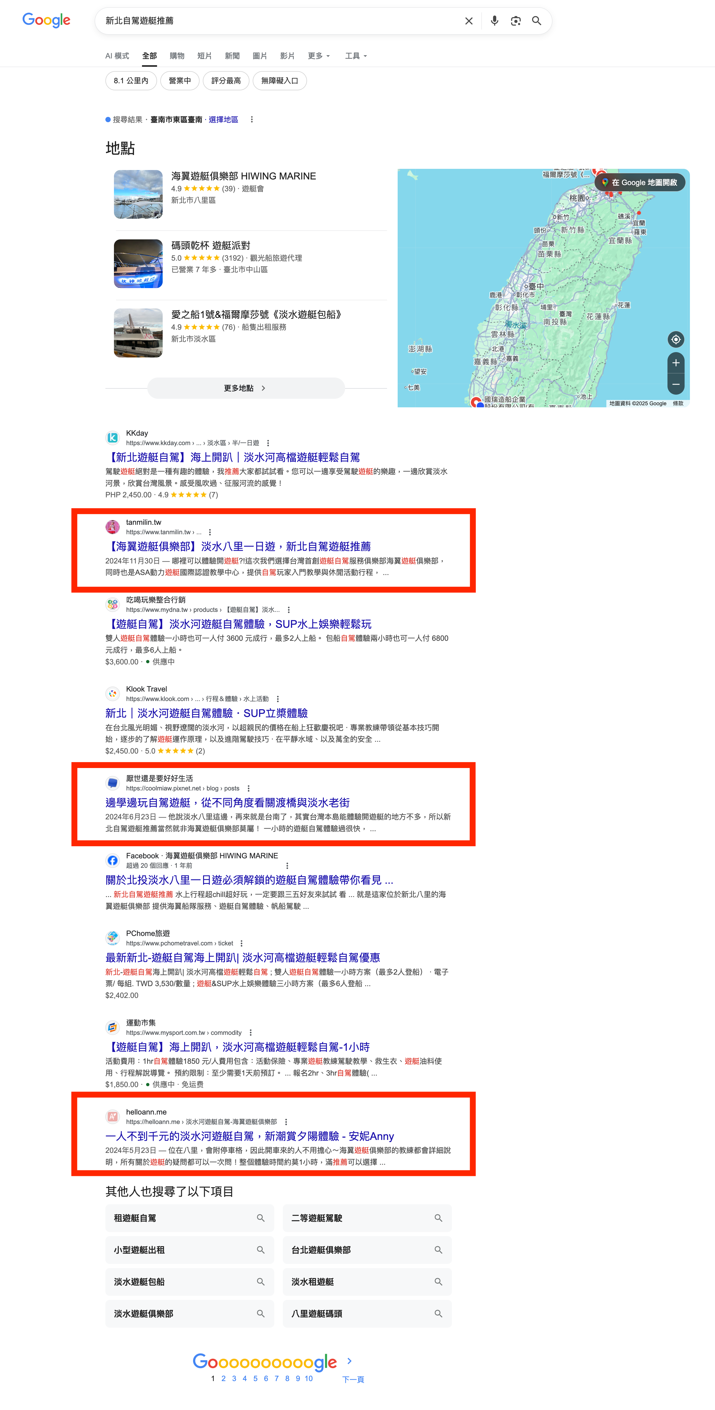Click the voice search microphone icon
This screenshot has height=1410, width=715.
[x=494, y=21]
